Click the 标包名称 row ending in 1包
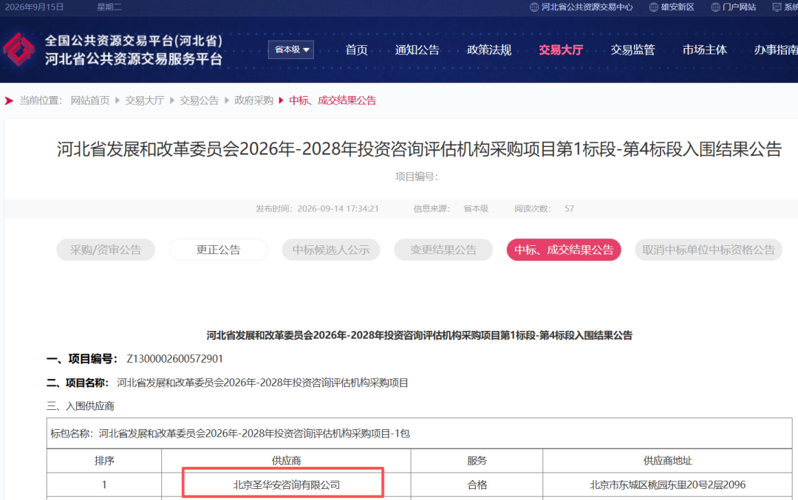The image size is (798, 500). pos(420,434)
